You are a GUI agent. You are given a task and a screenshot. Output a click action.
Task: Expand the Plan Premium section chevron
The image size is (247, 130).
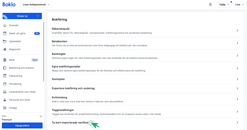(x=41, y=116)
